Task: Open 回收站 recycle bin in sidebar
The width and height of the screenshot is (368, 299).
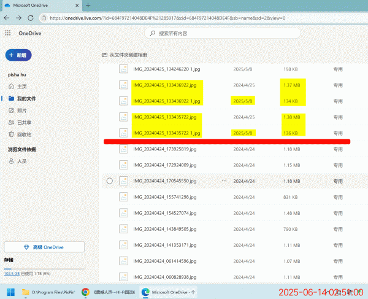Action: pos(24,134)
